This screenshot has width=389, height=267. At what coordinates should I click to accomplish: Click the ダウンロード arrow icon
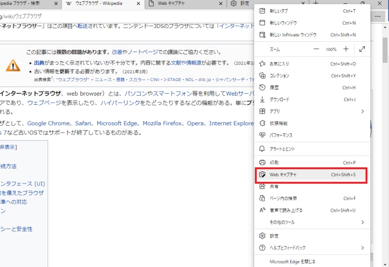(263, 100)
